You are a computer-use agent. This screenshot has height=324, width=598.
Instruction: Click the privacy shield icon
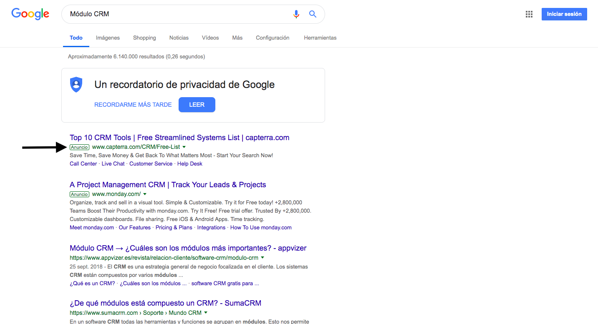[x=76, y=85]
